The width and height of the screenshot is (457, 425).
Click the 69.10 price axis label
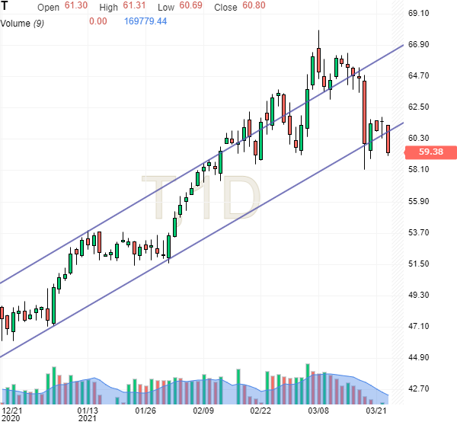(420, 13)
